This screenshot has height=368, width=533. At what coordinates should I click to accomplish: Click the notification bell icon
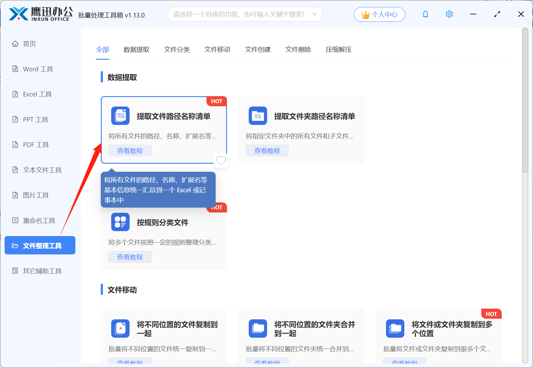[425, 14]
